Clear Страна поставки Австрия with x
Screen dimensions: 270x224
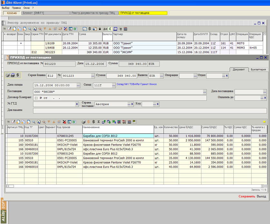[x=132, y=104]
